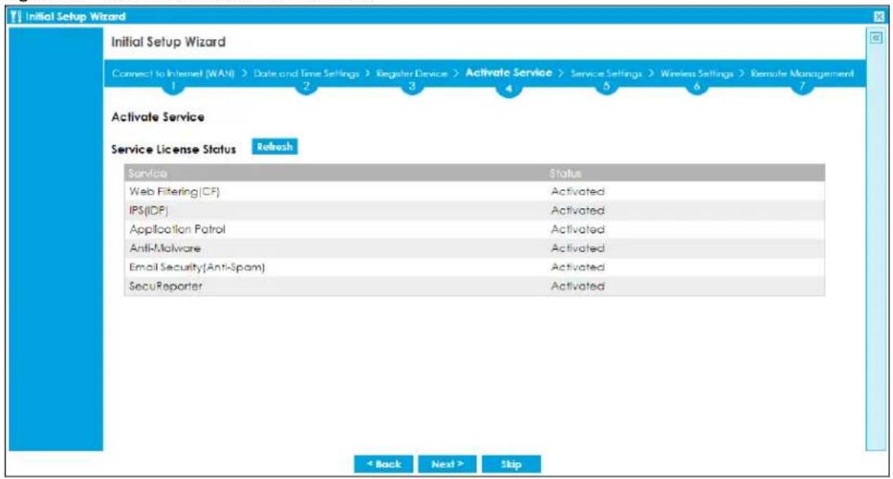The width and height of the screenshot is (893, 479).
Task: Click Activated status of Email Security
Action: pos(578,267)
